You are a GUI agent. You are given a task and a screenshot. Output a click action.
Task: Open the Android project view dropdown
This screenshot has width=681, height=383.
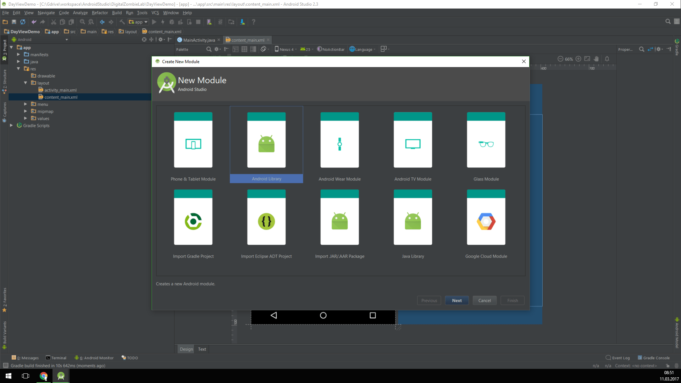[40, 40]
